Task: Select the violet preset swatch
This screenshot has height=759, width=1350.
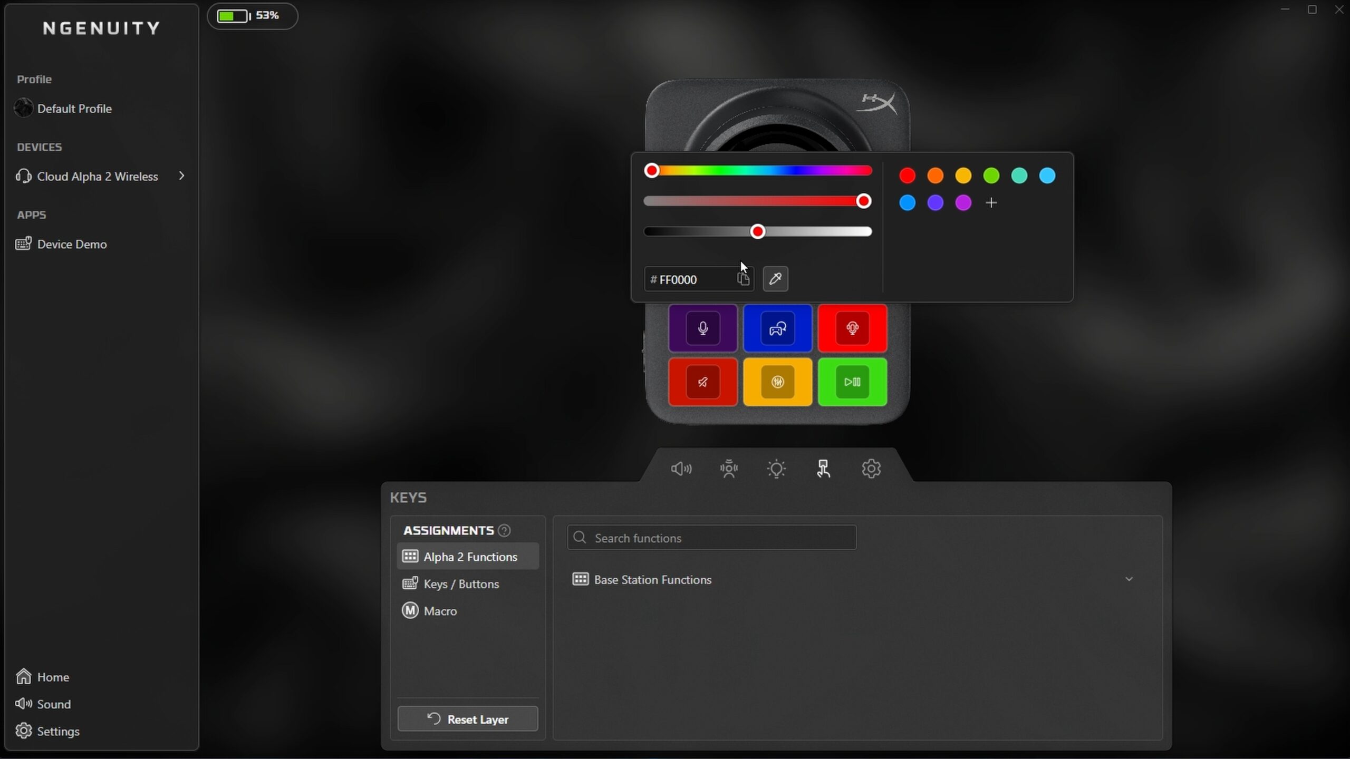Action: tap(935, 203)
